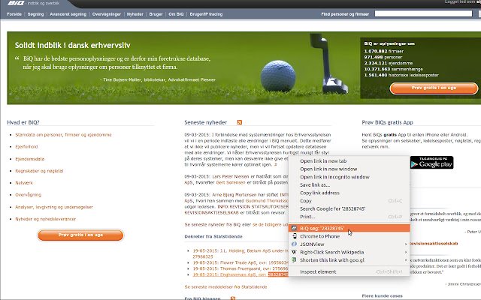The image size is (481, 300).
Task: Open Nyheder og nyhedsleverancer link
Action: pos(45,219)
